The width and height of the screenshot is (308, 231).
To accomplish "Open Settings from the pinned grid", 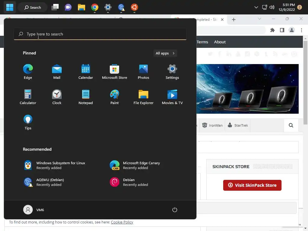I will (x=172, y=72).
